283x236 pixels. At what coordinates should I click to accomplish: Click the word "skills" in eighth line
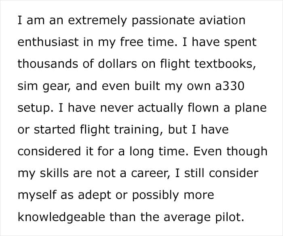point(54,173)
